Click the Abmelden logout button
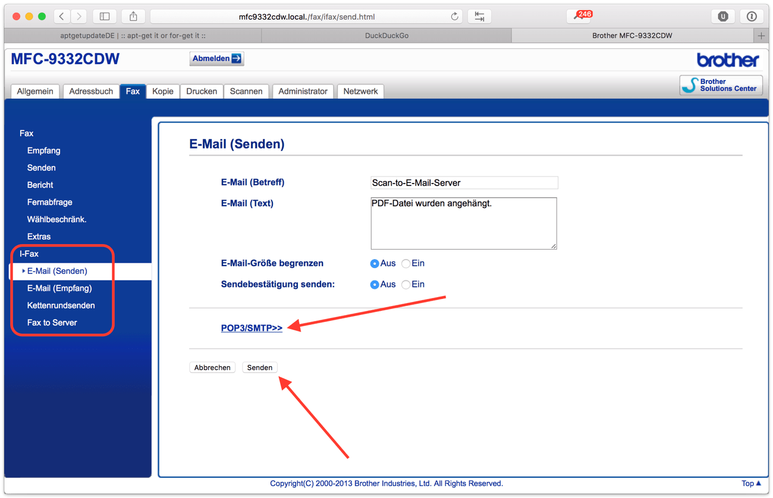 pos(217,58)
